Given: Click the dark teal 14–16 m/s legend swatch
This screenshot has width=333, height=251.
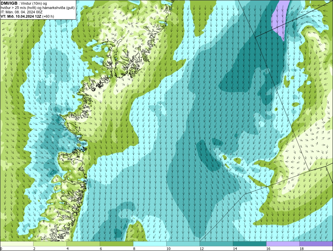Looking at the screenshot, I should pos(249,244).
